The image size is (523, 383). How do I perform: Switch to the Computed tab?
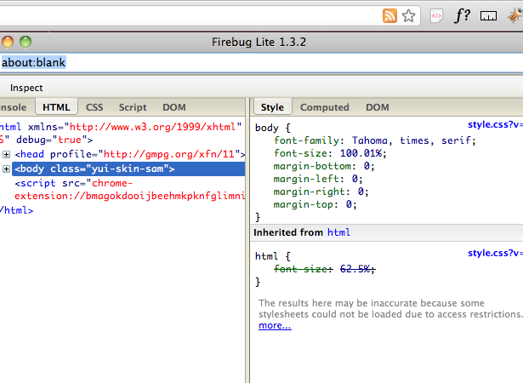click(x=325, y=107)
